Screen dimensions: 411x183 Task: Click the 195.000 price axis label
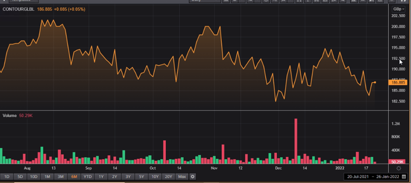click(398, 48)
